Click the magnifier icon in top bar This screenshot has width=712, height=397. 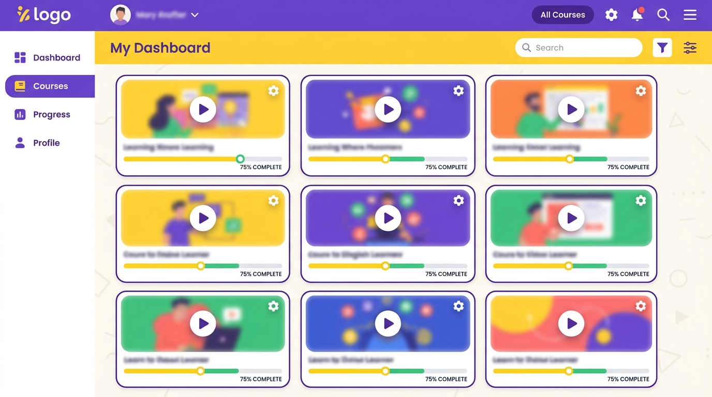pyautogui.click(x=663, y=15)
